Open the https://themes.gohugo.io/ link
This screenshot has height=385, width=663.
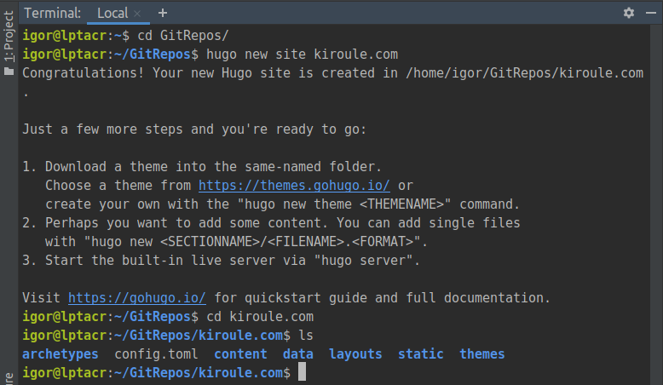pyautogui.click(x=294, y=186)
